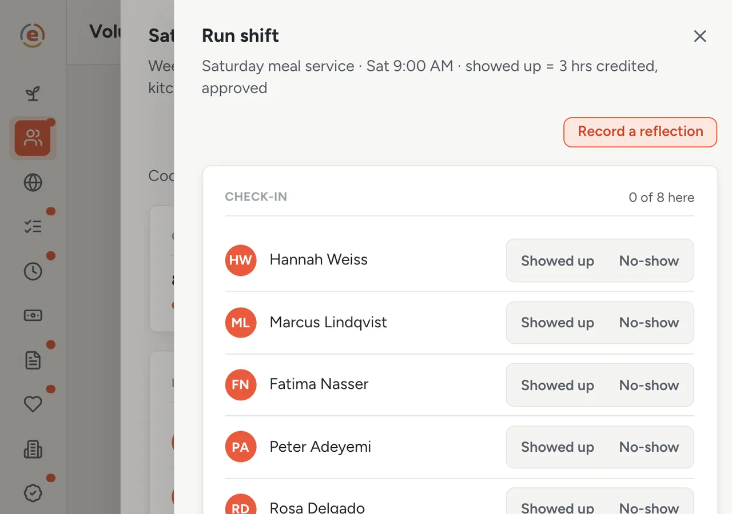Mark Hannah Weiss as Showed up
Image resolution: width=732 pixels, height=514 pixels.
tap(558, 261)
